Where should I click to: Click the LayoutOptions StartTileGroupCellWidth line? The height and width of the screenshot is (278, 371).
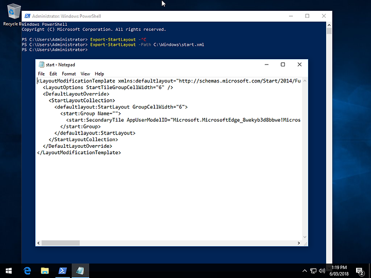click(x=108, y=88)
